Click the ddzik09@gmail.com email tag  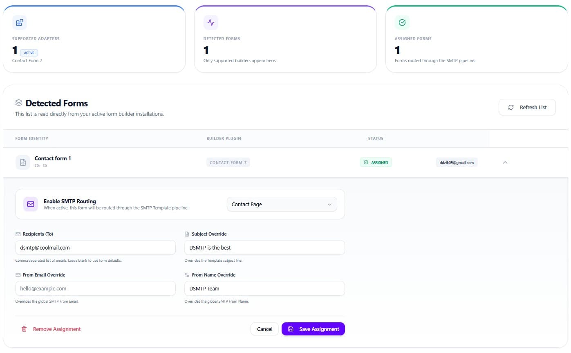pyautogui.click(x=457, y=162)
